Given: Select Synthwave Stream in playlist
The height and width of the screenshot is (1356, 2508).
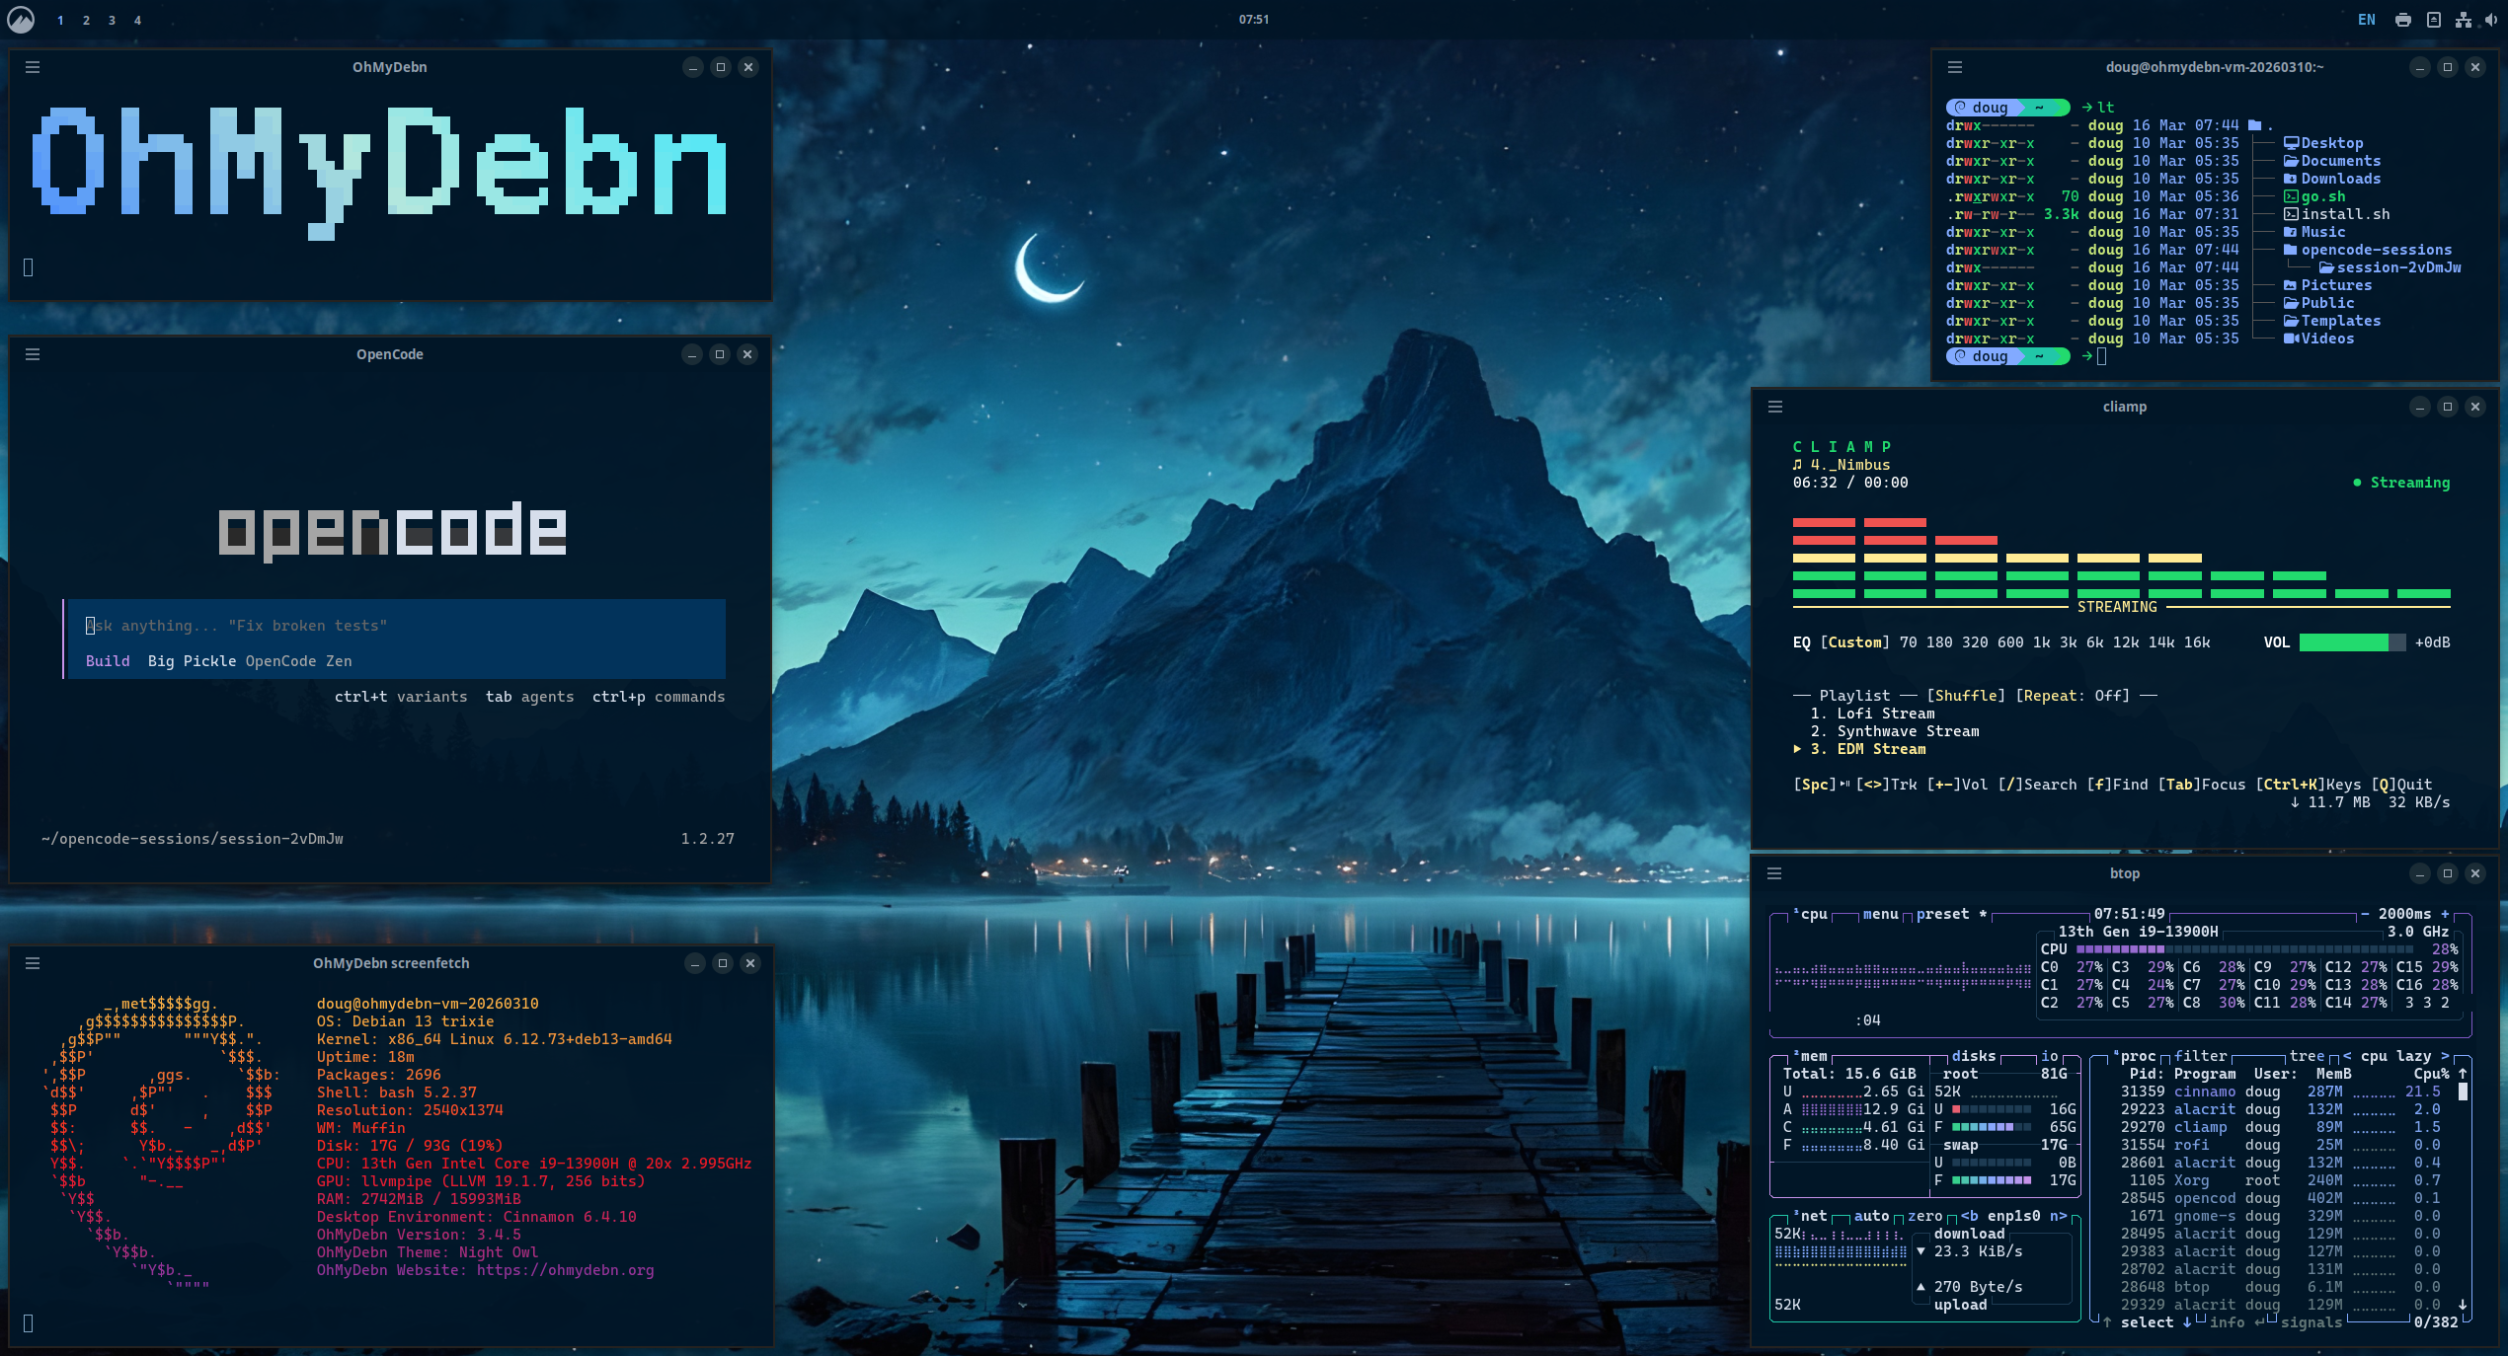Looking at the screenshot, I should click(1907, 731).
